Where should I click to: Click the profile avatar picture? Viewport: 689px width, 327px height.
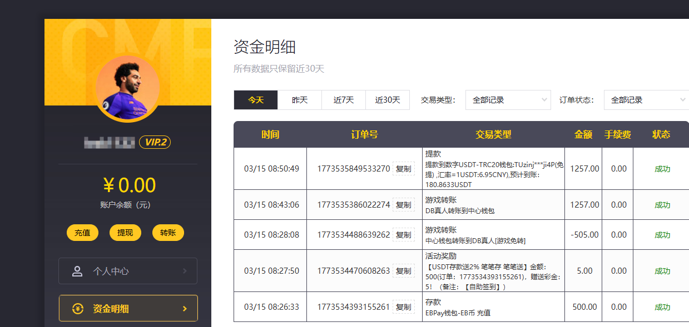click(127, 88)
